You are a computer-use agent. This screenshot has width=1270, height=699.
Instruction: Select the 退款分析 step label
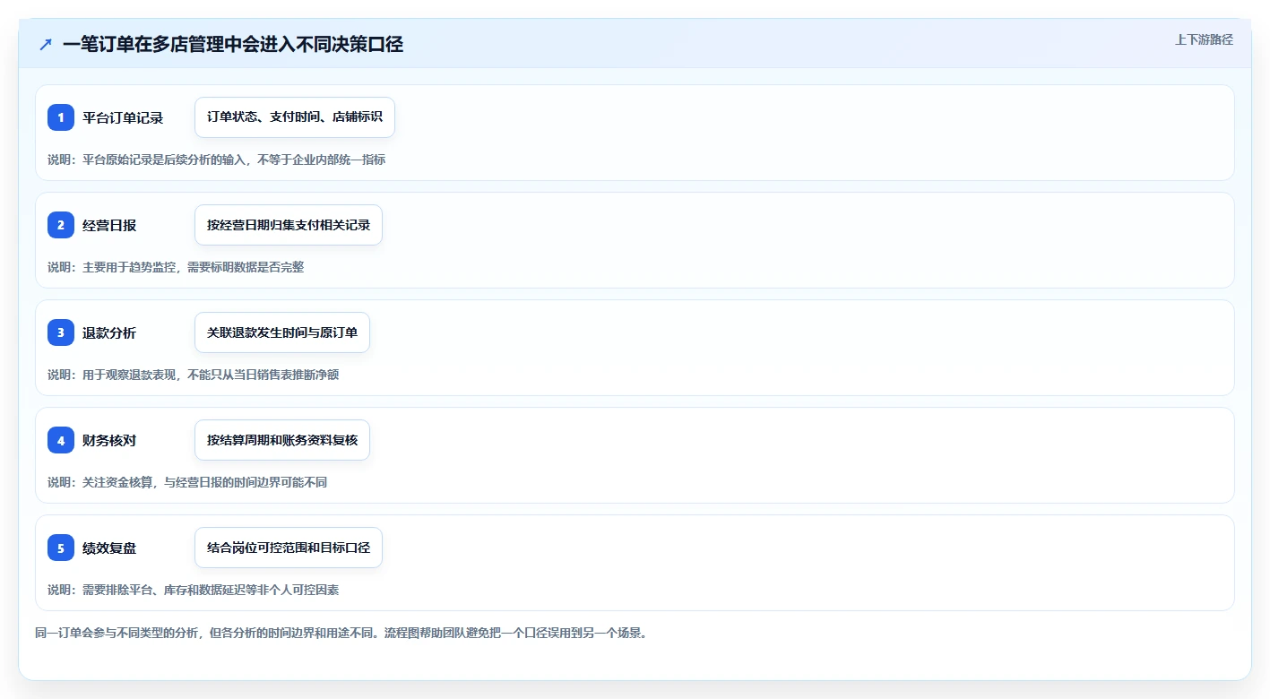109,332
